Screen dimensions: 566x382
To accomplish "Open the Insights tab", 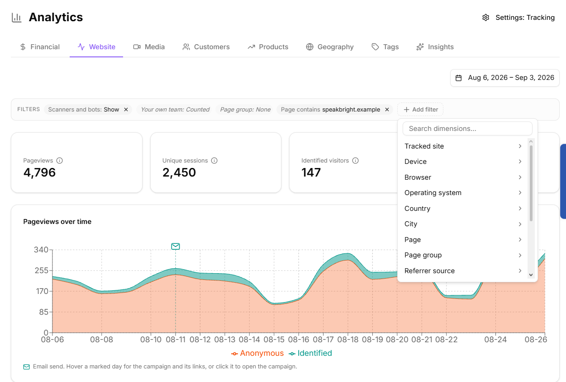I will [x=435, y=47].
